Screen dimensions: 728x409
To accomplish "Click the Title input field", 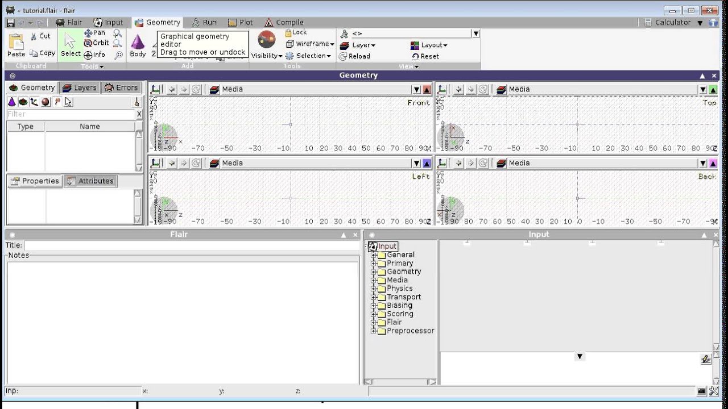I will pyautogui.click(x=192, y=245).
